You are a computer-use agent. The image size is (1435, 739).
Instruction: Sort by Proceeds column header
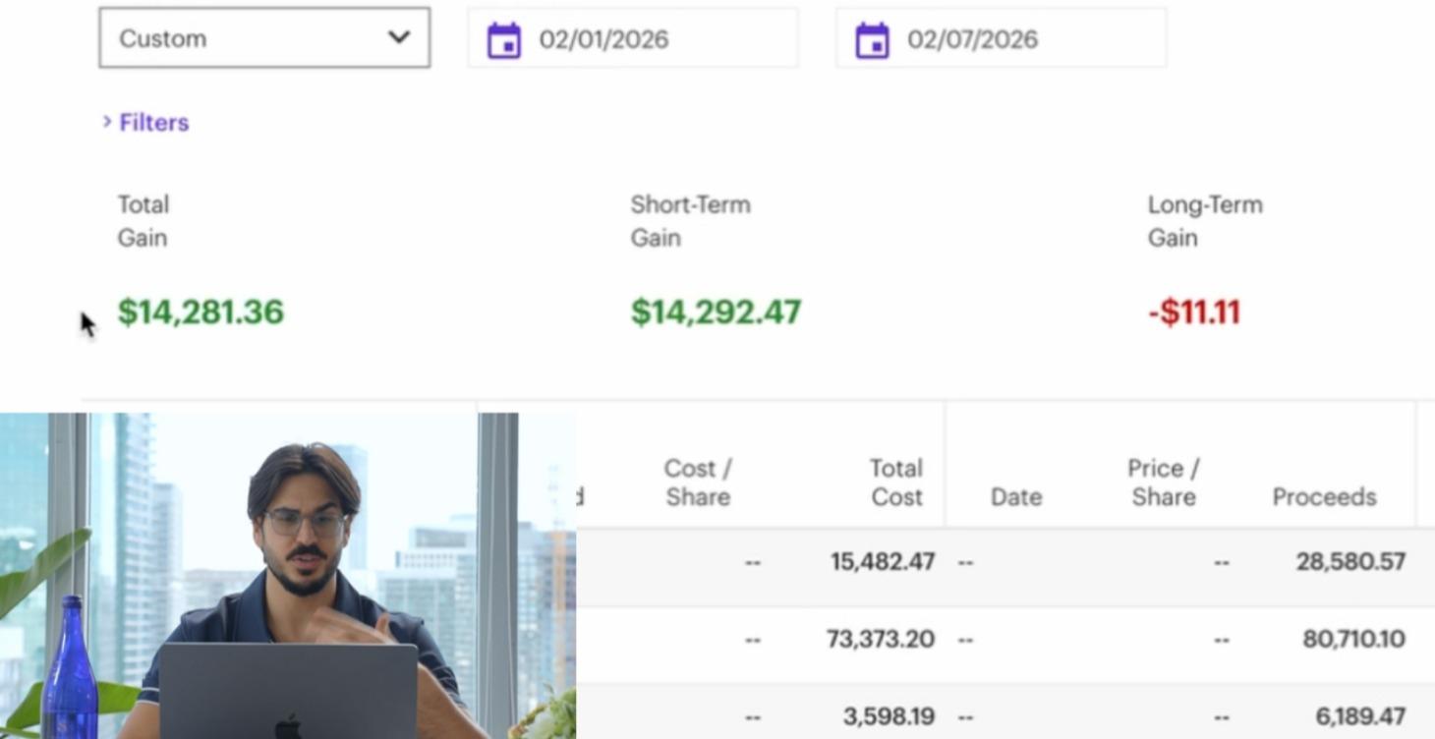pyautogui.click(x=1323, y=497)
